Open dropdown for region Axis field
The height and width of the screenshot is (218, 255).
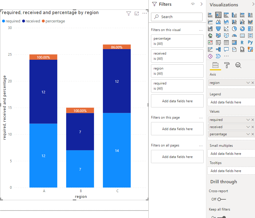click(x=248, y=83)
